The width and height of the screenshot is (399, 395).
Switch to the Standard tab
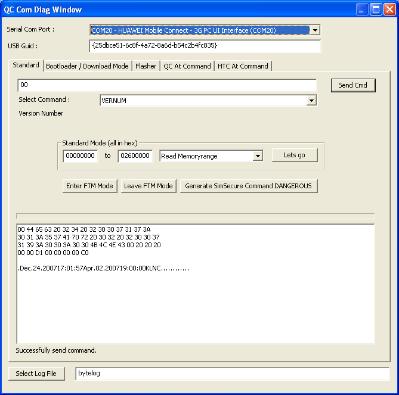point(26,66)
